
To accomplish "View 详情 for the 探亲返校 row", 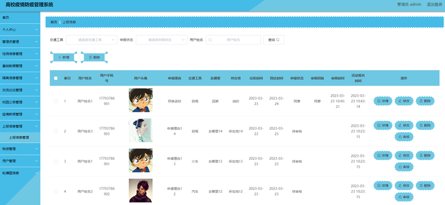I will point(383,101).
